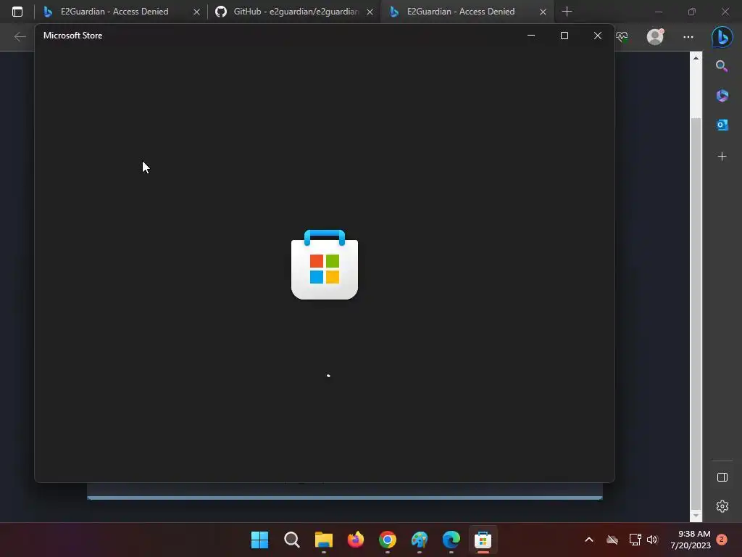
Task: Close the last E2Guardian - Access Denied tab
Action: [543, 12]
